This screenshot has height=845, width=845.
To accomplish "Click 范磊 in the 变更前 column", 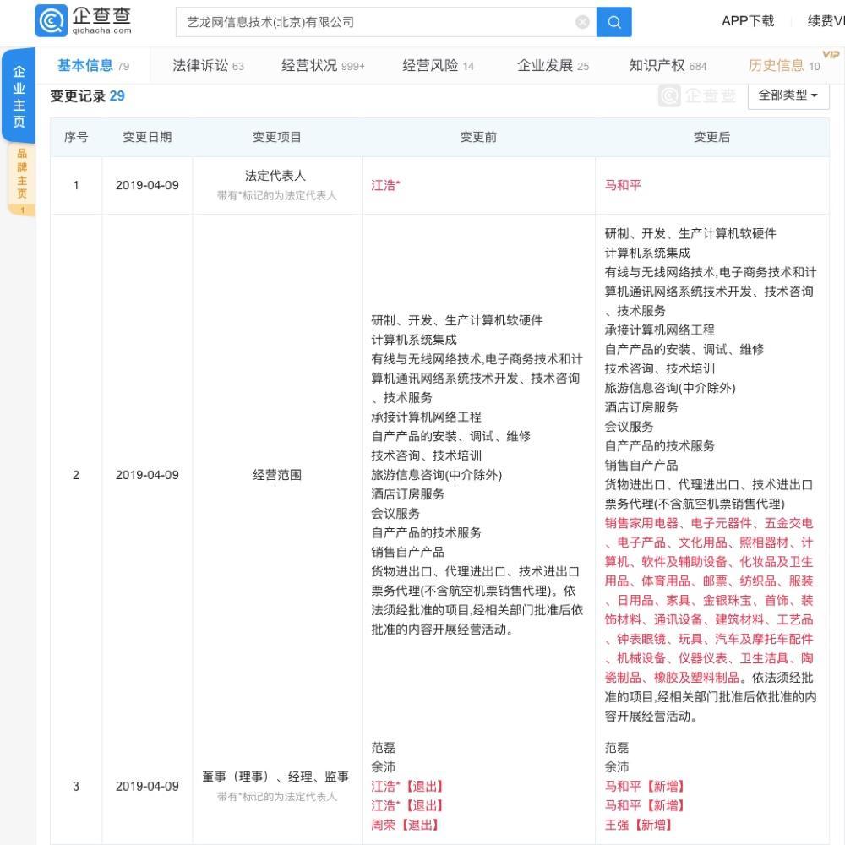I will click(x=383, y=748).
